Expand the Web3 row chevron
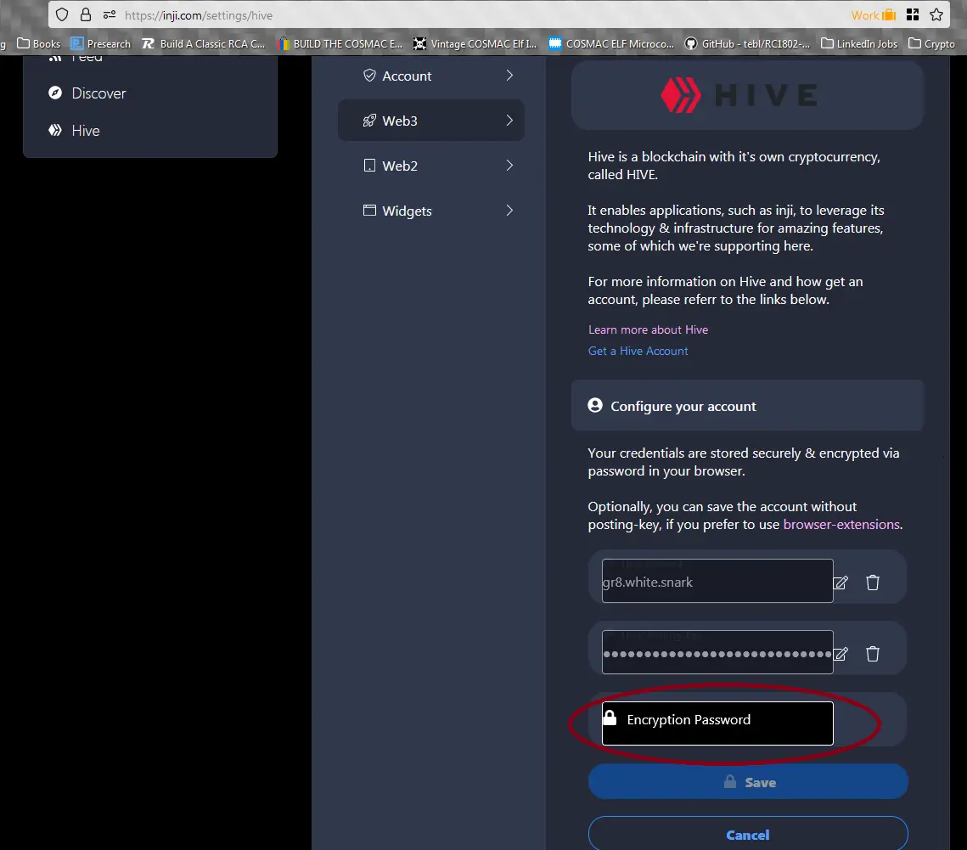 pyautogui.click(x=509, y=121)
